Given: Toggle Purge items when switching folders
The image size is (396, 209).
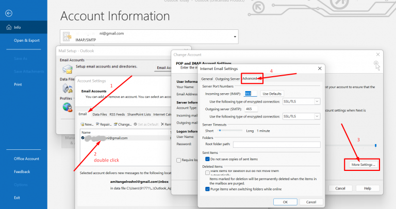Looking at the screenshot, I should coord(207,189).
